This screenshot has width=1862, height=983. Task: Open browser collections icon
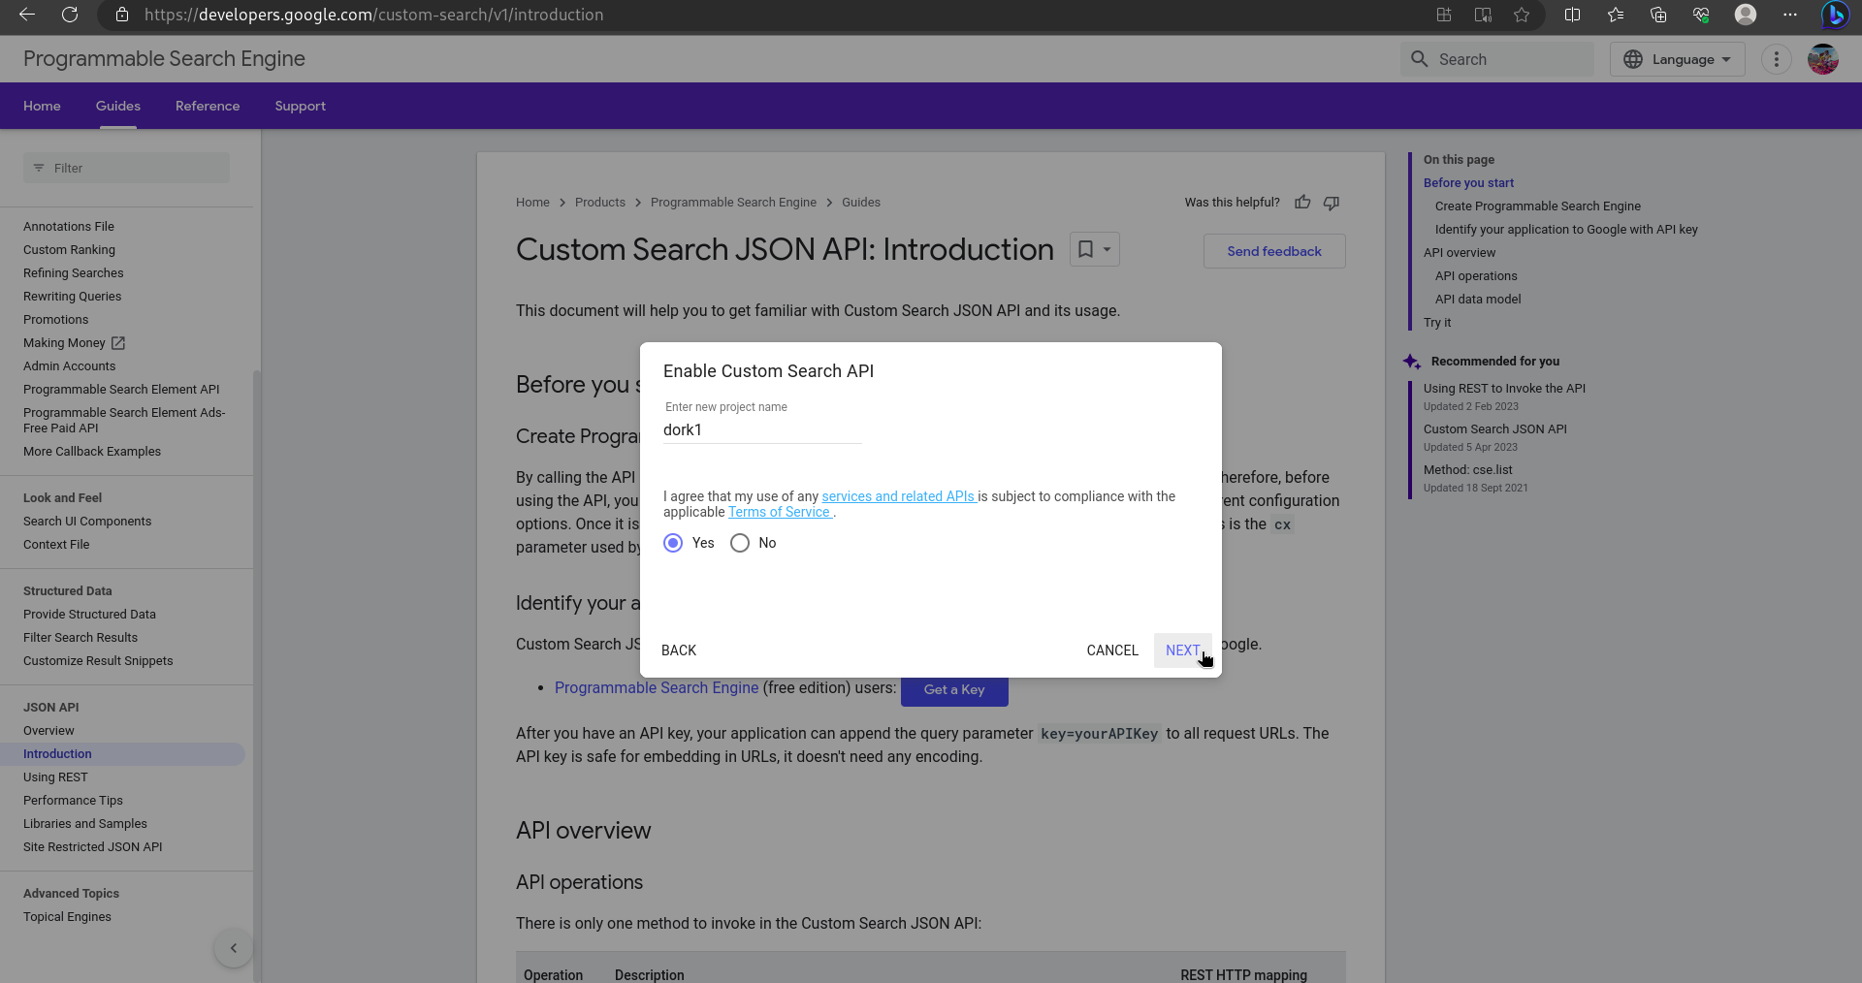tap(1658, 15)
